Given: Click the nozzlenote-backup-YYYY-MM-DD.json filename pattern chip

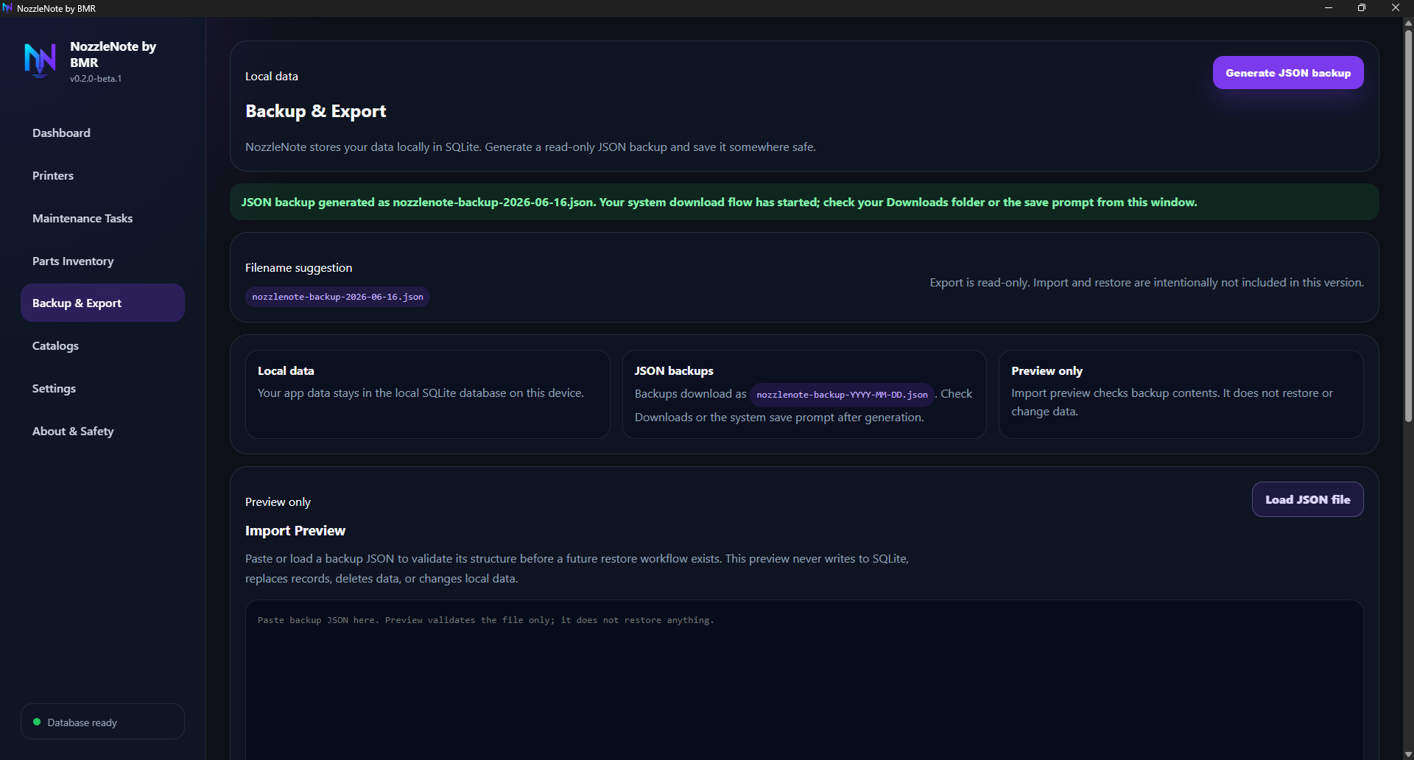Looking at the screenshot, I should coord(842,395).
